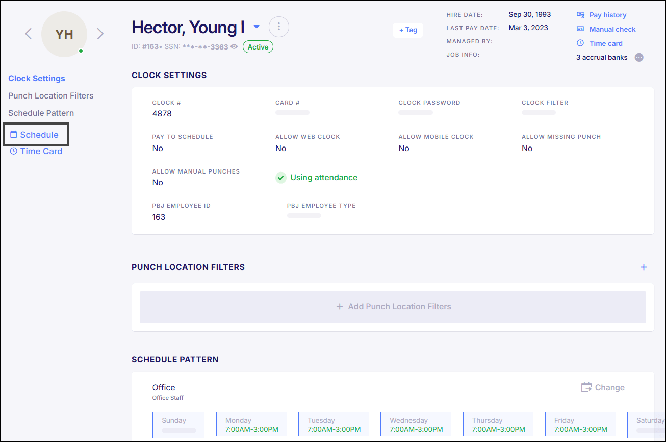Image resolution: width=666 pixels, height=442 pixels.
Task: Click the Active status badge
Action: coord(258,47)
